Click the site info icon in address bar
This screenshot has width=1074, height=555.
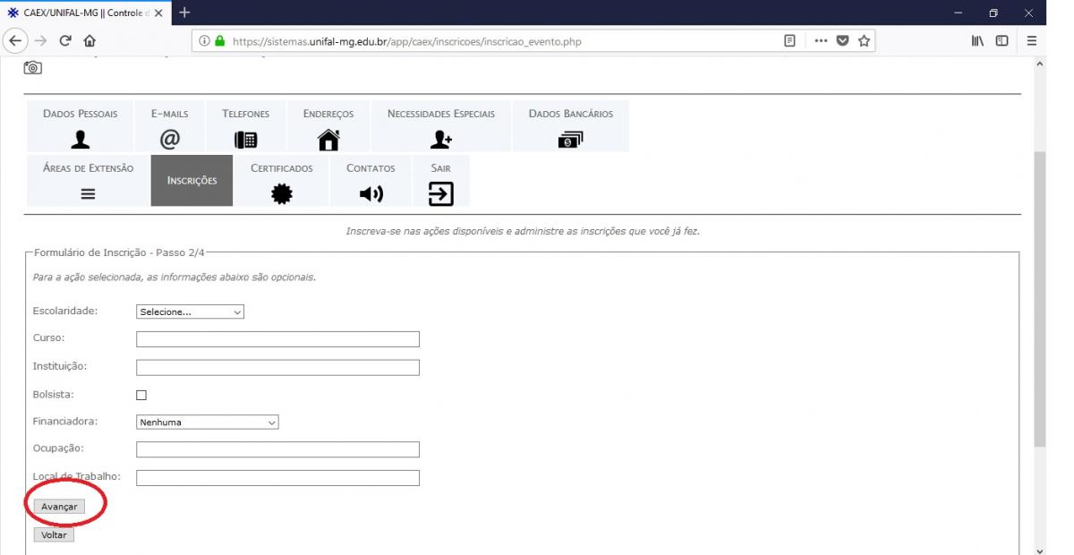[x=202, y=41]
